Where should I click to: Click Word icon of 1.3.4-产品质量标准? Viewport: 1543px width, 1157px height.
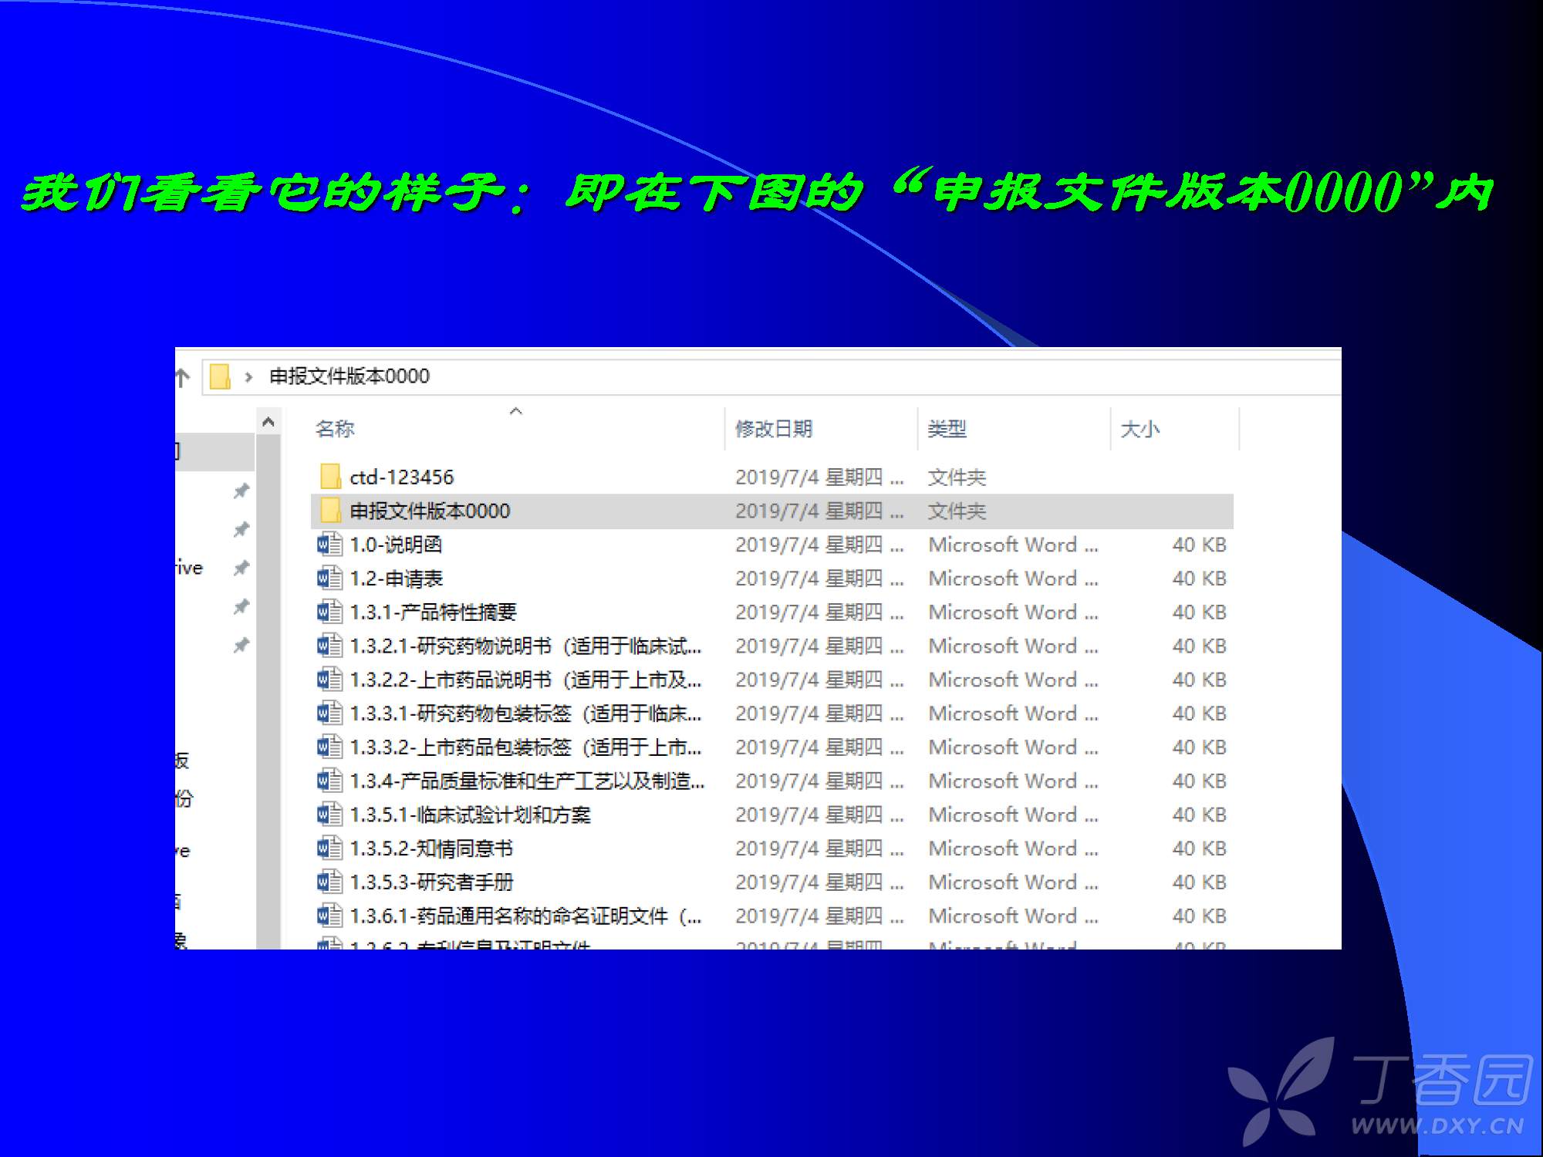click(329, 781)
